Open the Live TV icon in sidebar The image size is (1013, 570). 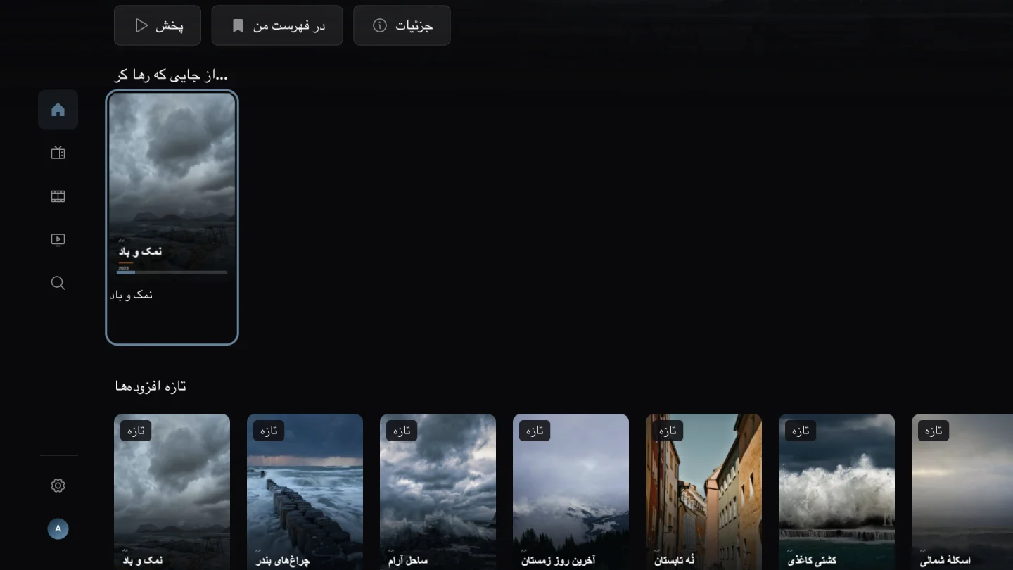(58, 153)
